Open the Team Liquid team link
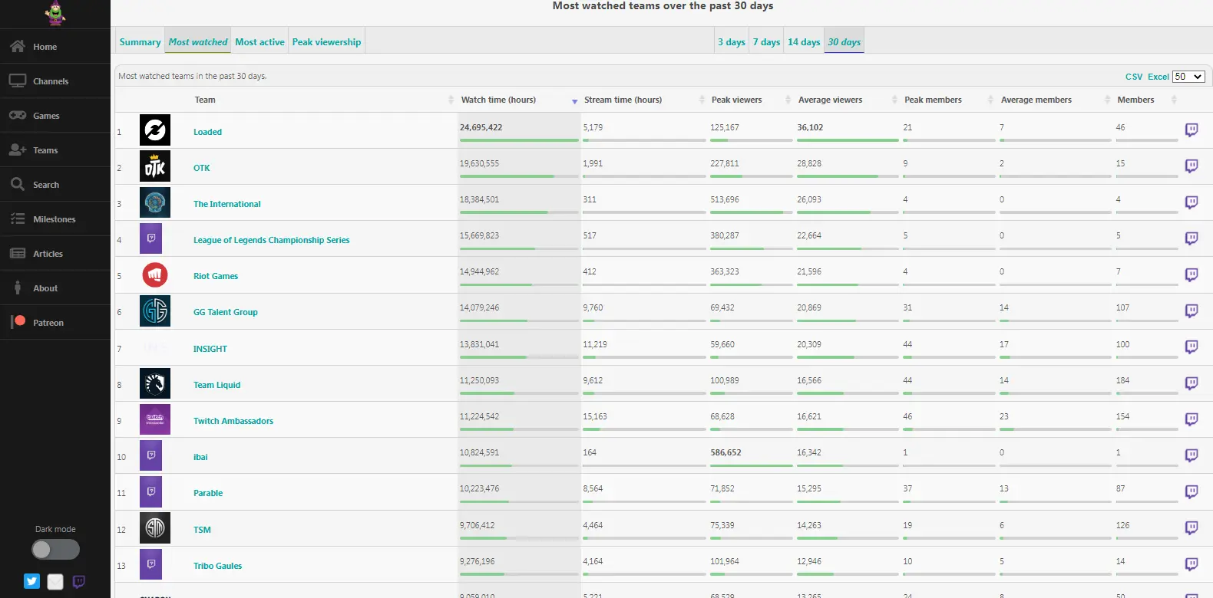The width and height of the screenshot is (1213, 598). point(216,385)
